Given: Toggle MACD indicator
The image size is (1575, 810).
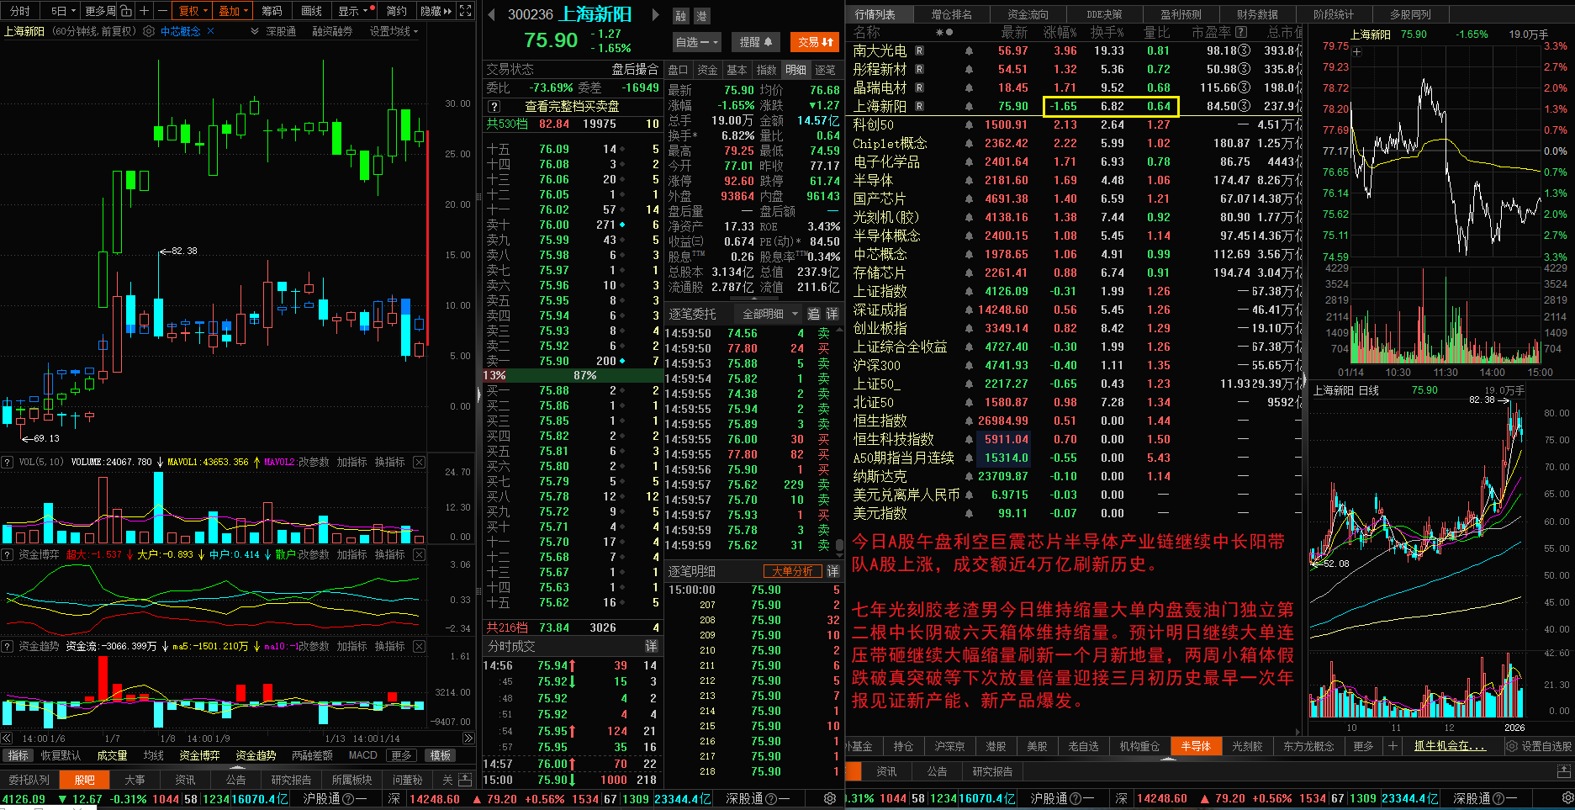Looking at the screenshot, I should [x=363, y=755].
